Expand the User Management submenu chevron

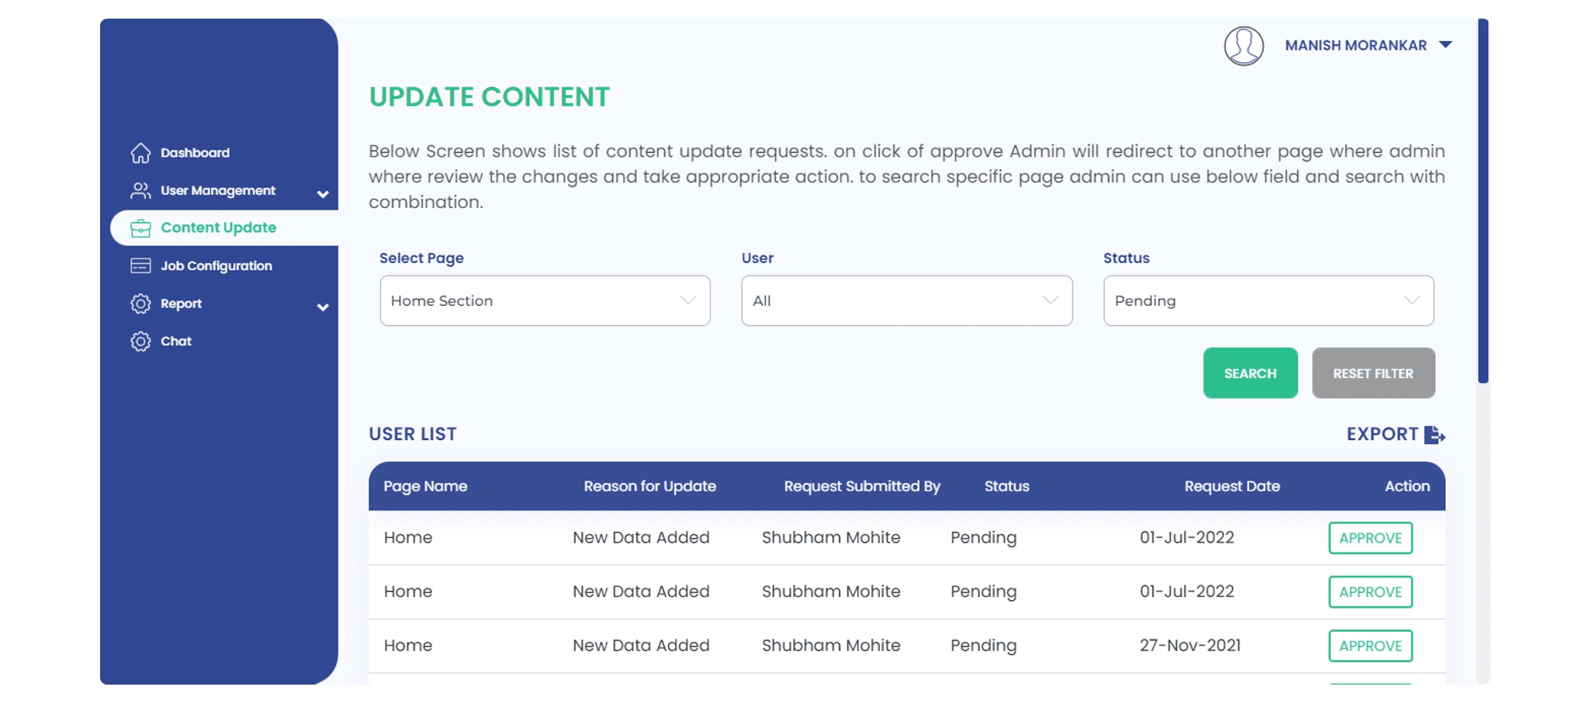click(x=323, y=193)
